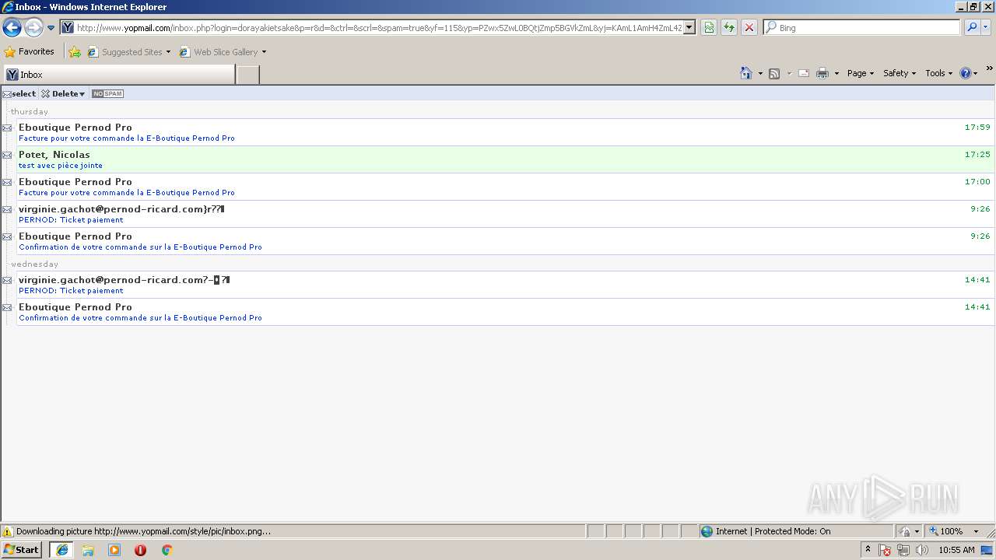Open the recent pages dropdown arrow
The height and width of the screenshot is (560, 996).
click(51, 28)
